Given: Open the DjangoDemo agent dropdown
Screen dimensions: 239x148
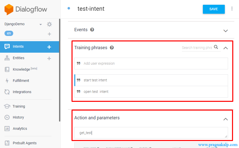Looking at the screenshot, I should pos(40,24).
